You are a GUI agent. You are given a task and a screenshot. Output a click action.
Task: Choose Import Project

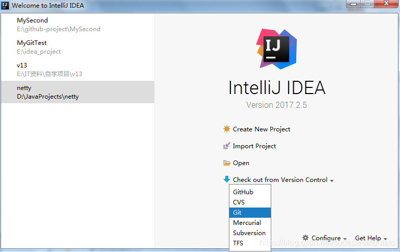[x=254, y=146]
